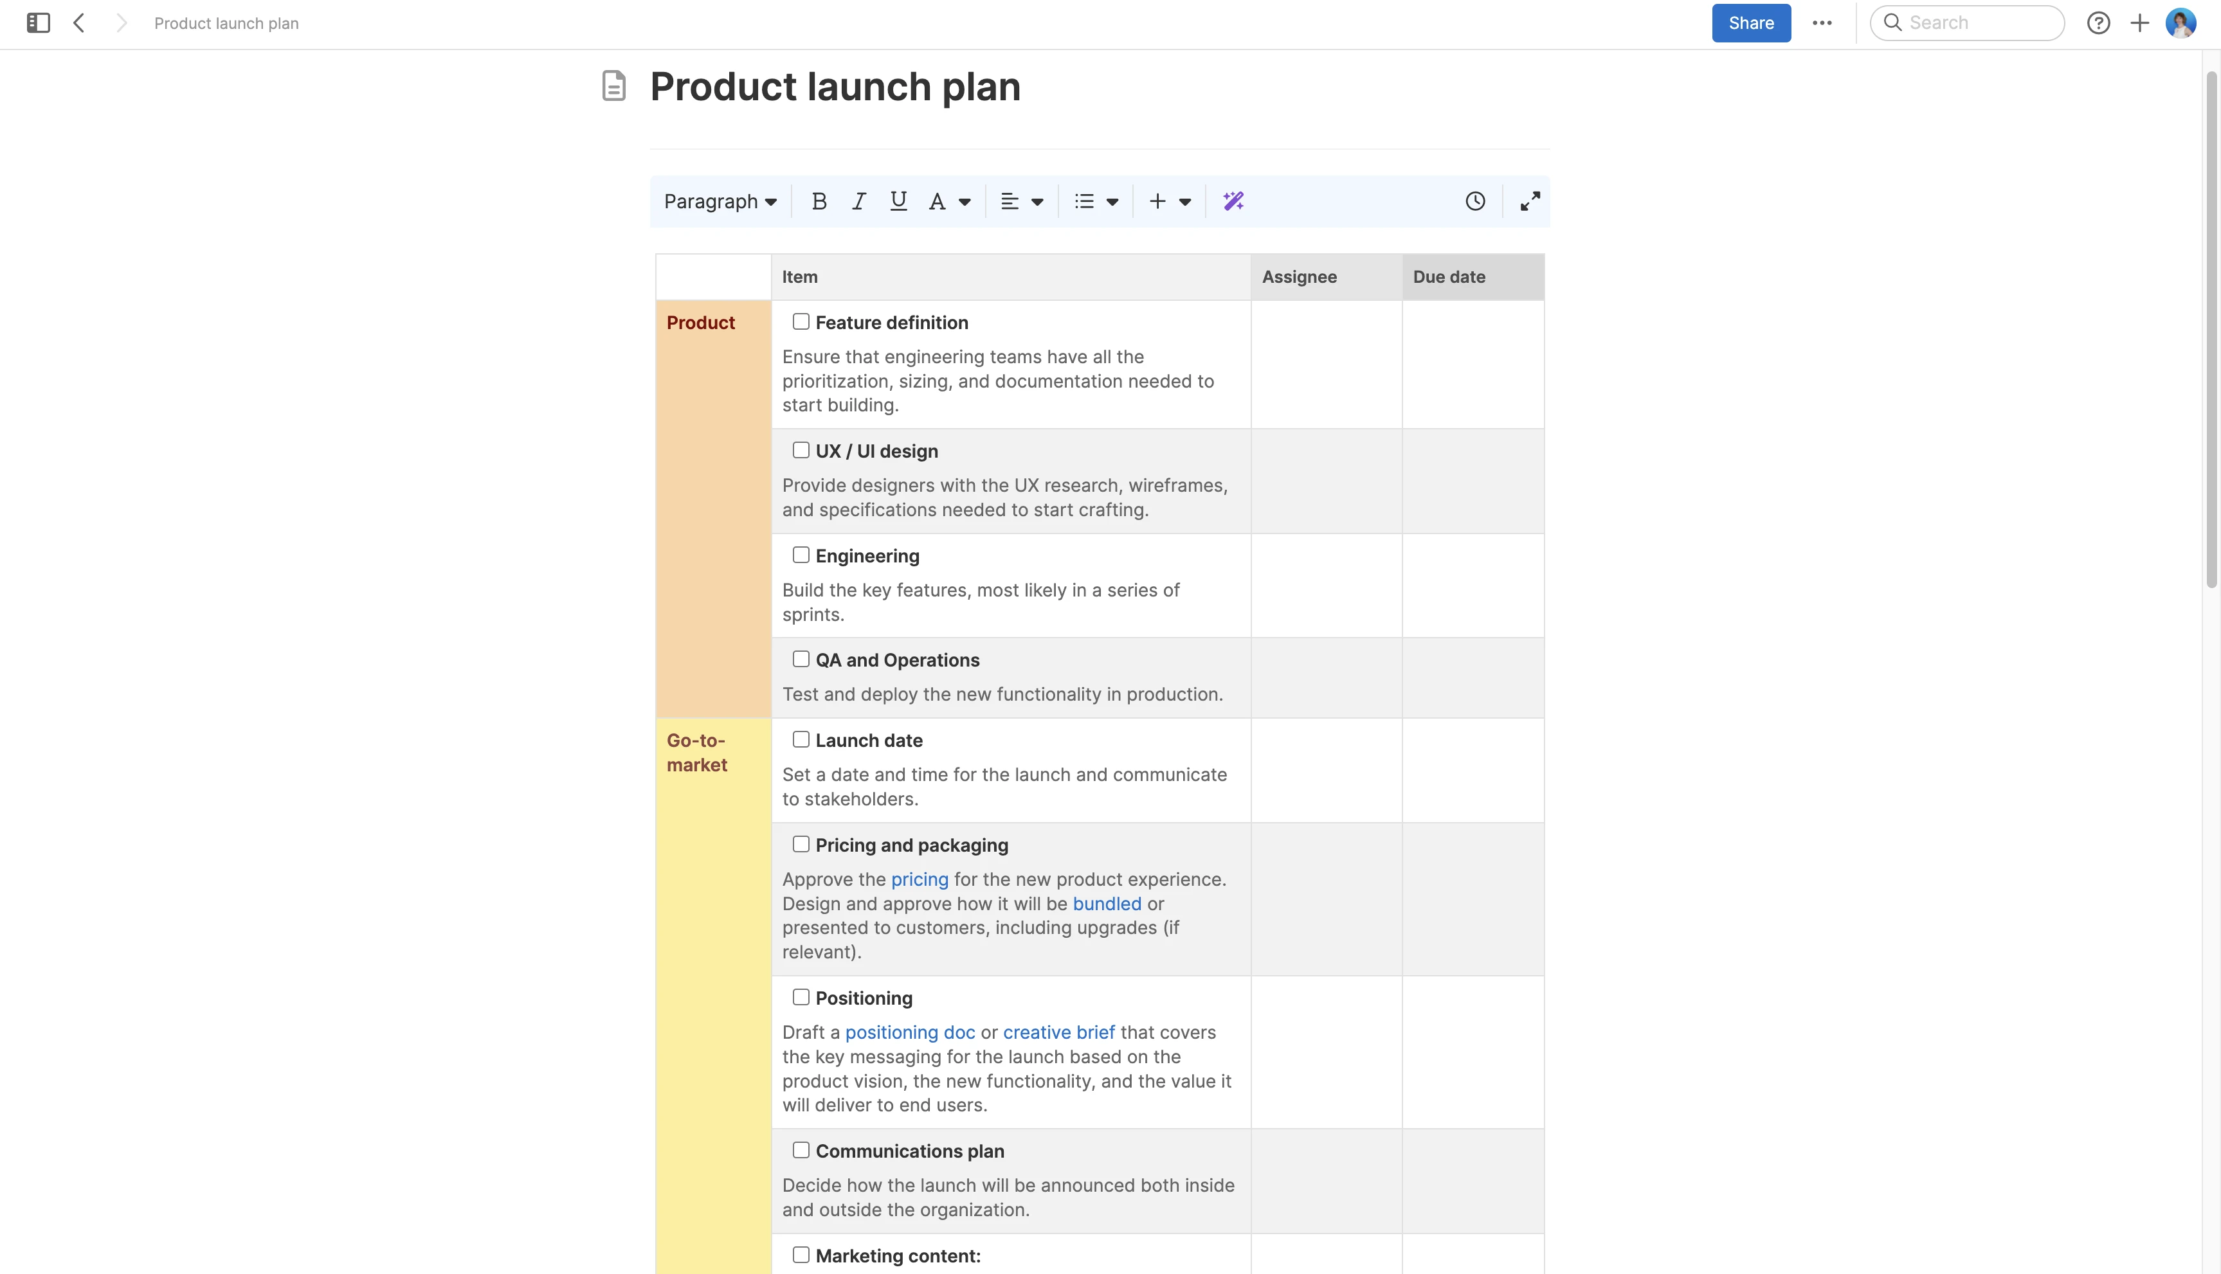Open the help menu
This screenshot has height=1274, width=2221.
[2098, 22]
